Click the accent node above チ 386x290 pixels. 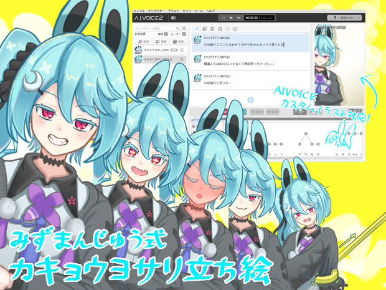[x=318, y=144]
